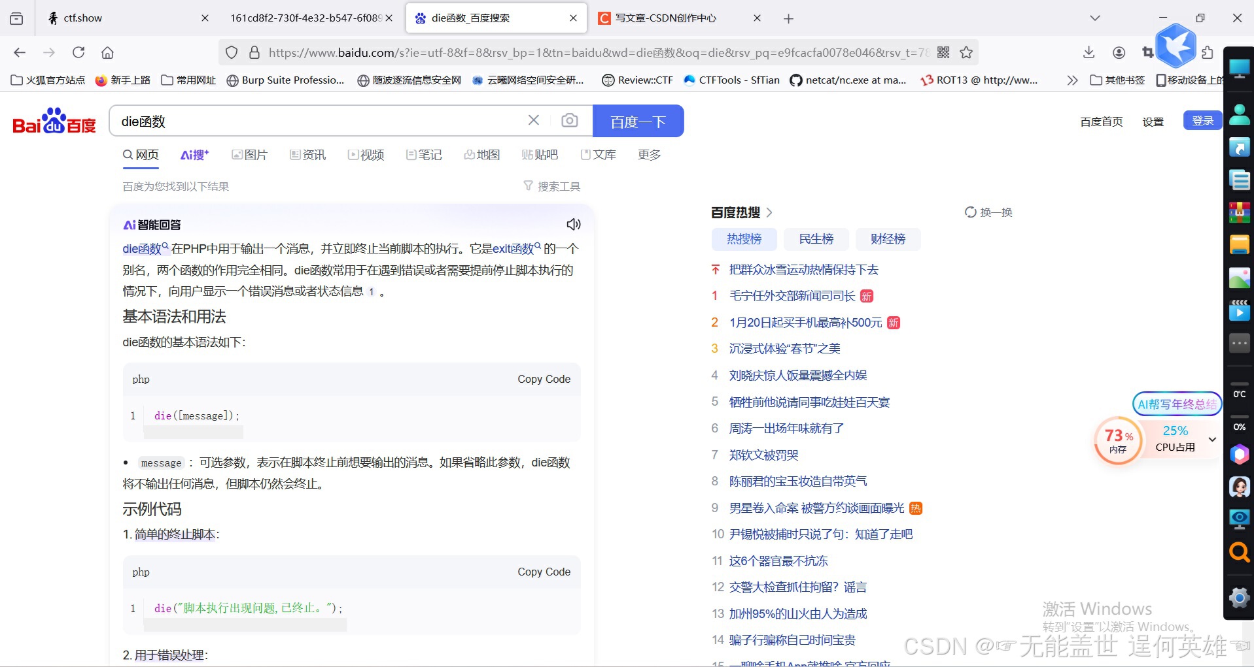
Task: Open hot search 毛宁任外交部新闻司司长
Action: (792, 296)
